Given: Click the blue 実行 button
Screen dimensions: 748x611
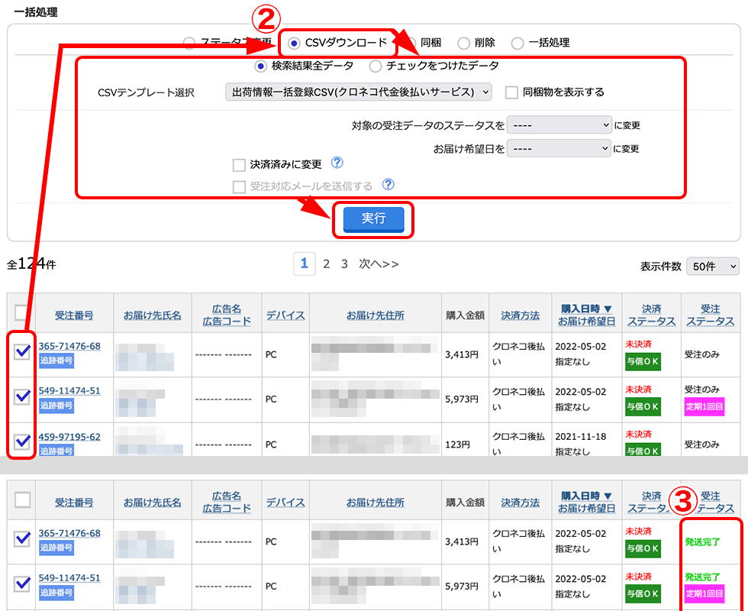Looking at the screenshot, I should (373, 219).
